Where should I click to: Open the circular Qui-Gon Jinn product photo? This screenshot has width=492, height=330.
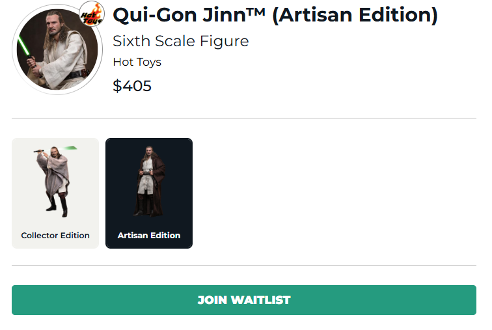pos(57,49)
